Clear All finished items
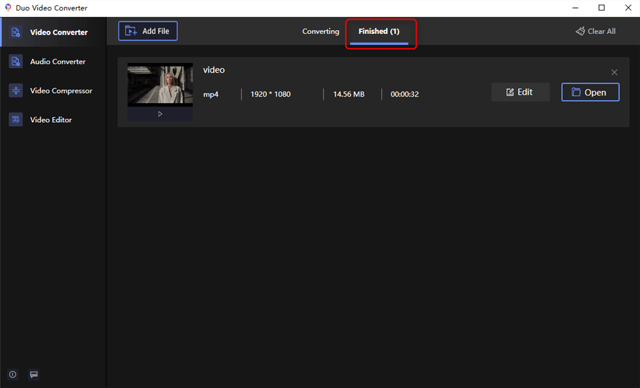The height and width of the screenshot is (388, 640). click(x=596, y=31)
